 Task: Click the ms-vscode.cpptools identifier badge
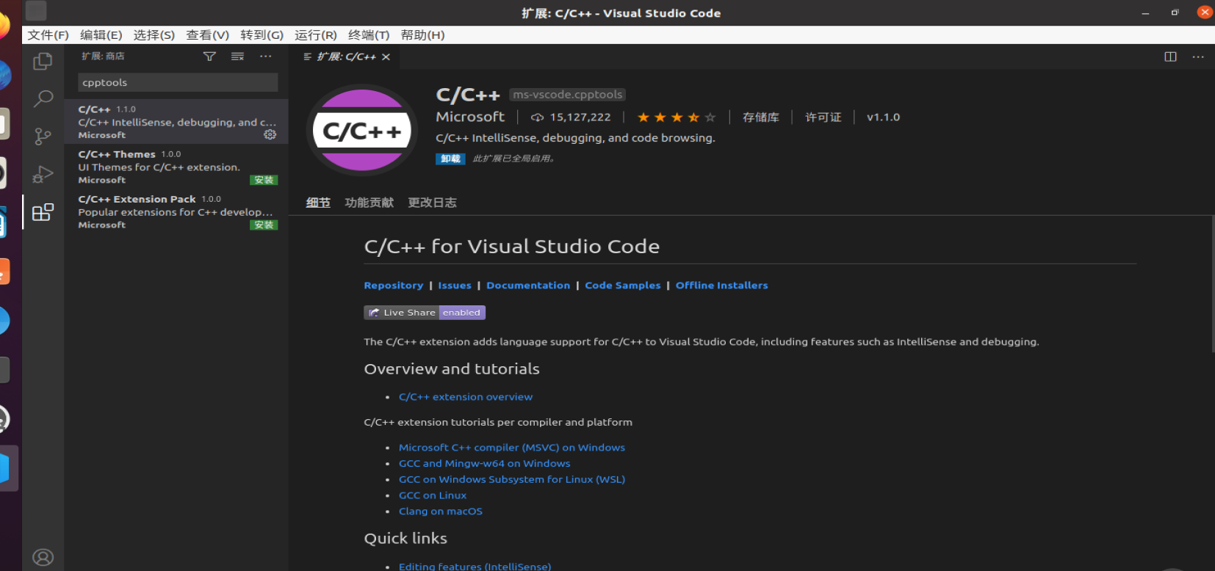pyautogui.click(x=567, y=95)
